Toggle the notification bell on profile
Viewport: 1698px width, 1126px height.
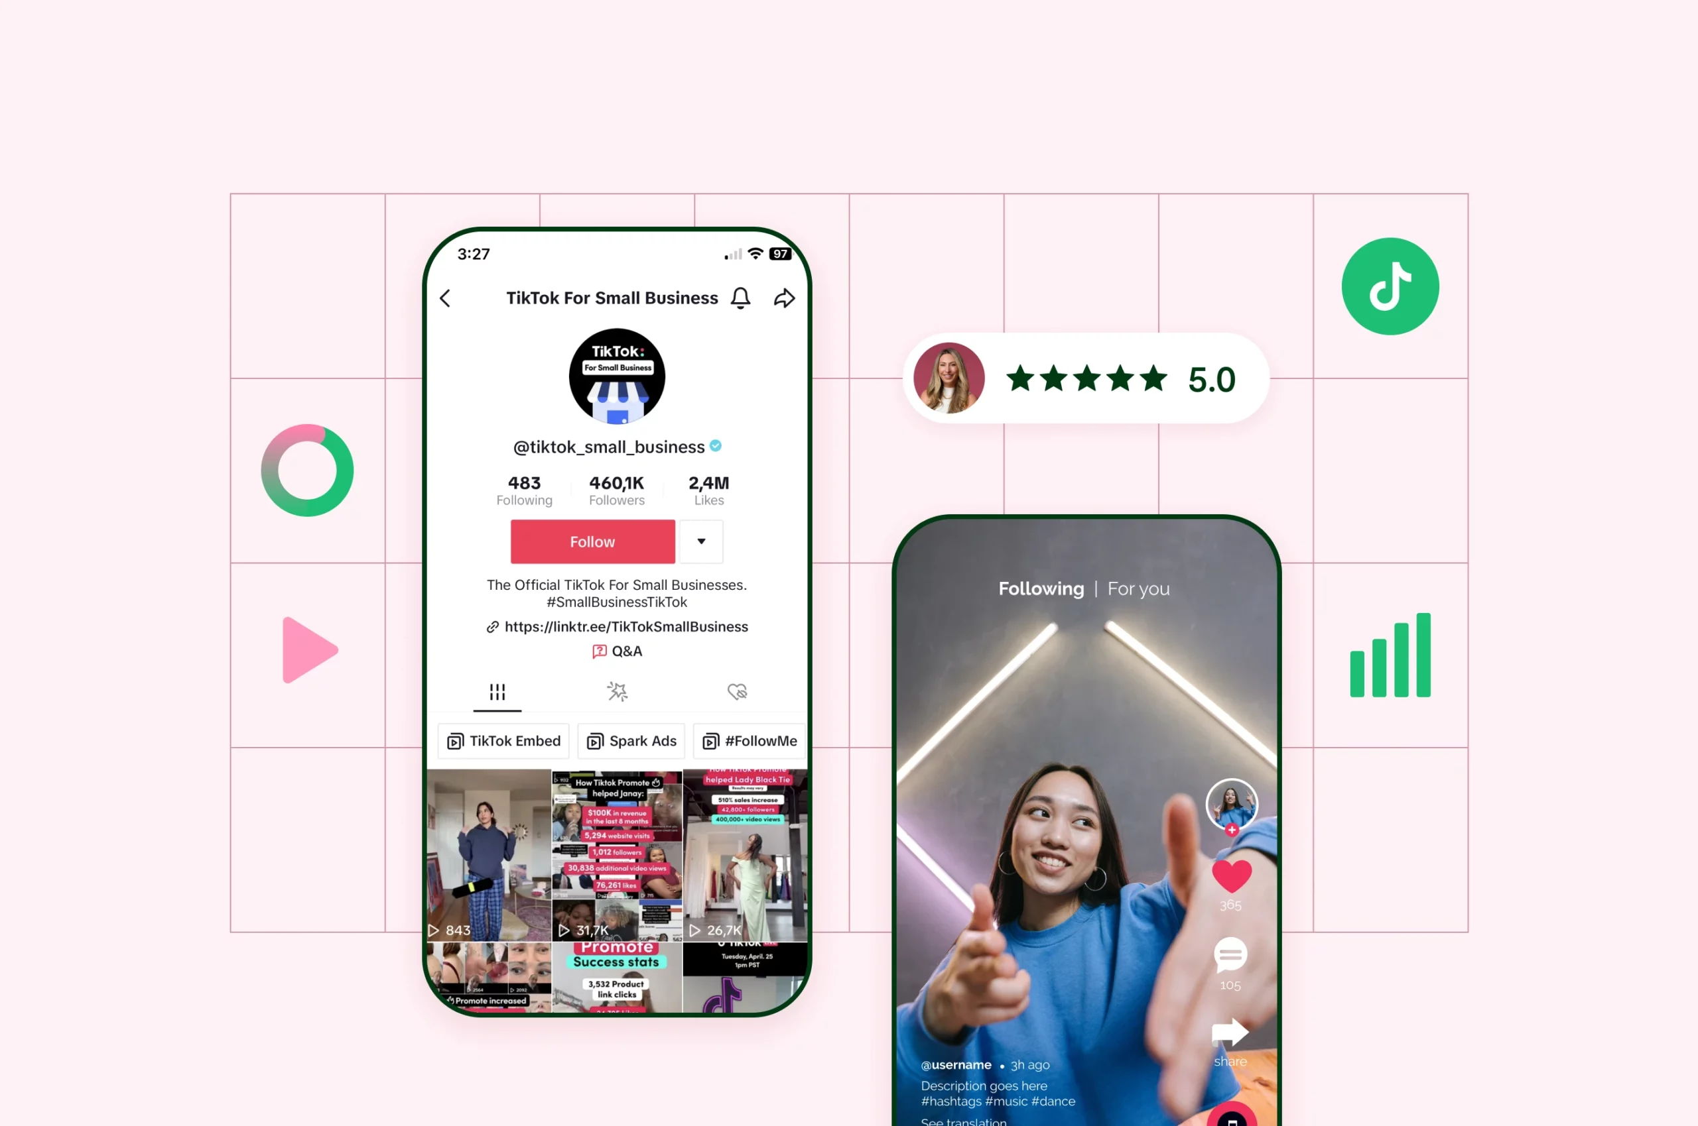pyautogui.click(x=745, y=298)
